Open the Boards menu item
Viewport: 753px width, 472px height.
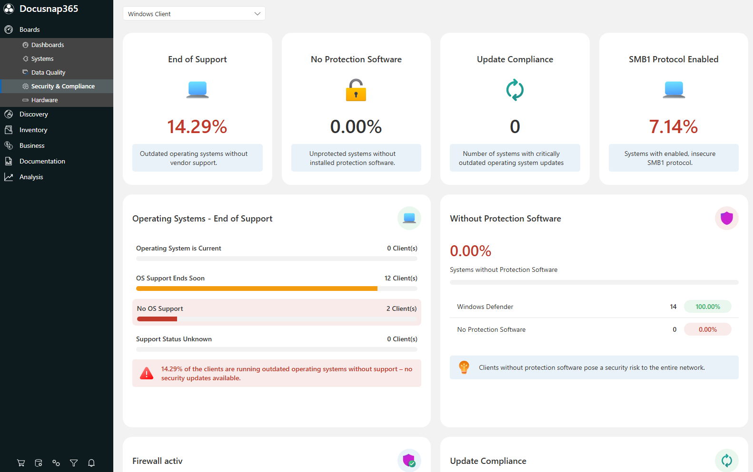30,29
